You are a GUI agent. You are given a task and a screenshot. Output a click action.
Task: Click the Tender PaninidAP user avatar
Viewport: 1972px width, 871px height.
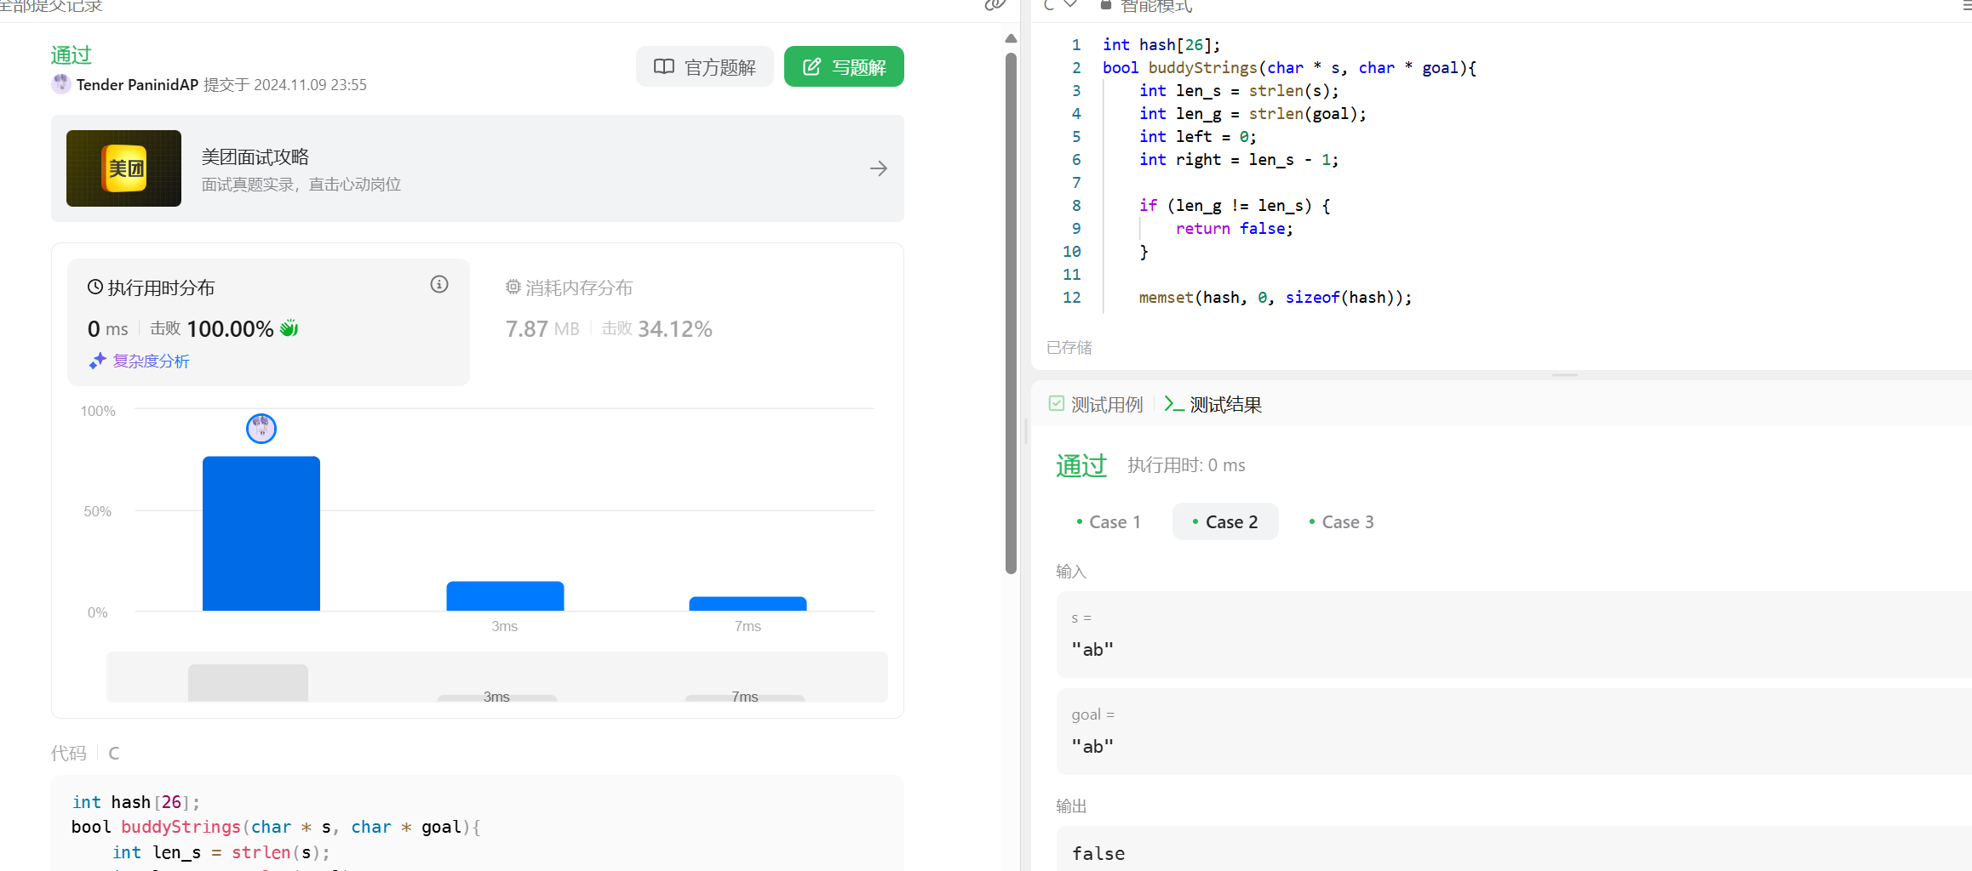(61, 84)
